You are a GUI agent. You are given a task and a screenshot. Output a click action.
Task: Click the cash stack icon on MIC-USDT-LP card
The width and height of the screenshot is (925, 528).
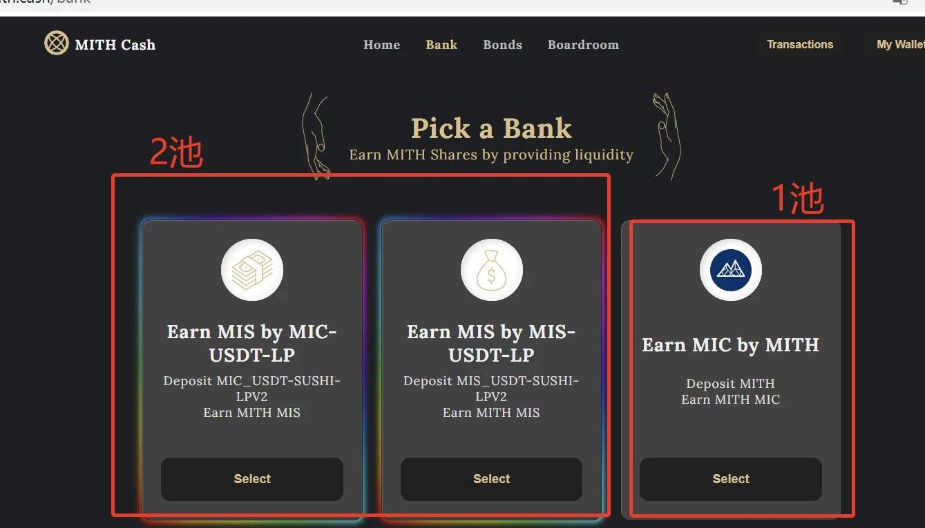tap(252, 271)
